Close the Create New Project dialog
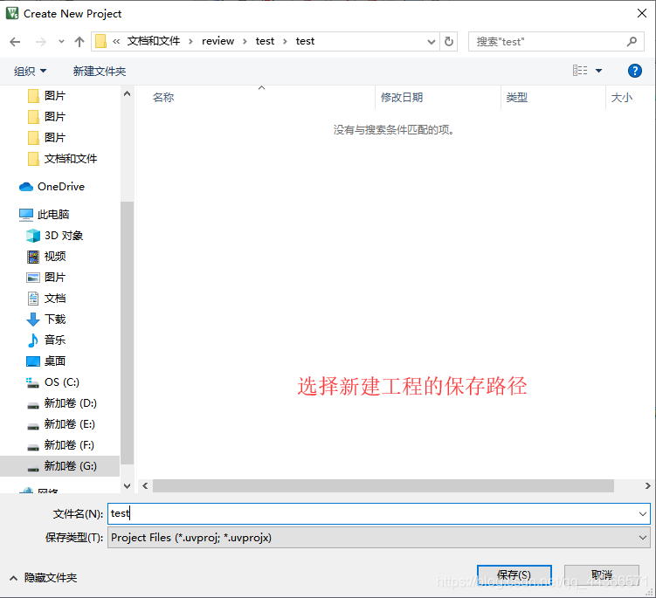Screen dimensions: 656x598 click(x=642, y=13)
